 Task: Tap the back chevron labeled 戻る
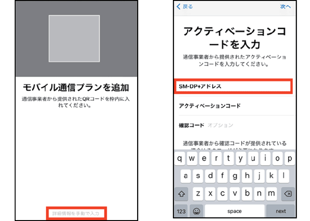[185, 7]
